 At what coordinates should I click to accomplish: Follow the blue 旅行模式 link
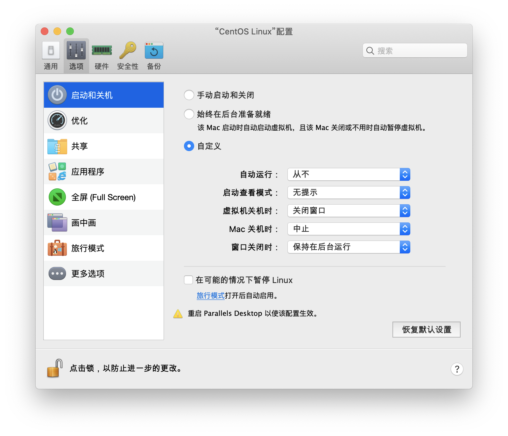tap(211, 296)
